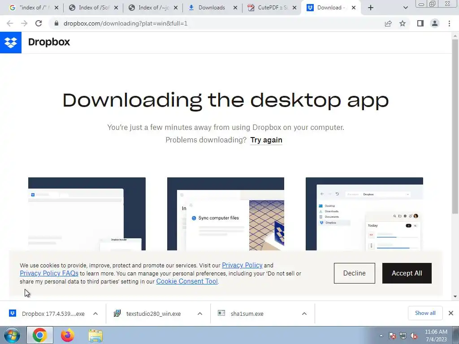Close the CutePDF tab

[x=294, y=8]
